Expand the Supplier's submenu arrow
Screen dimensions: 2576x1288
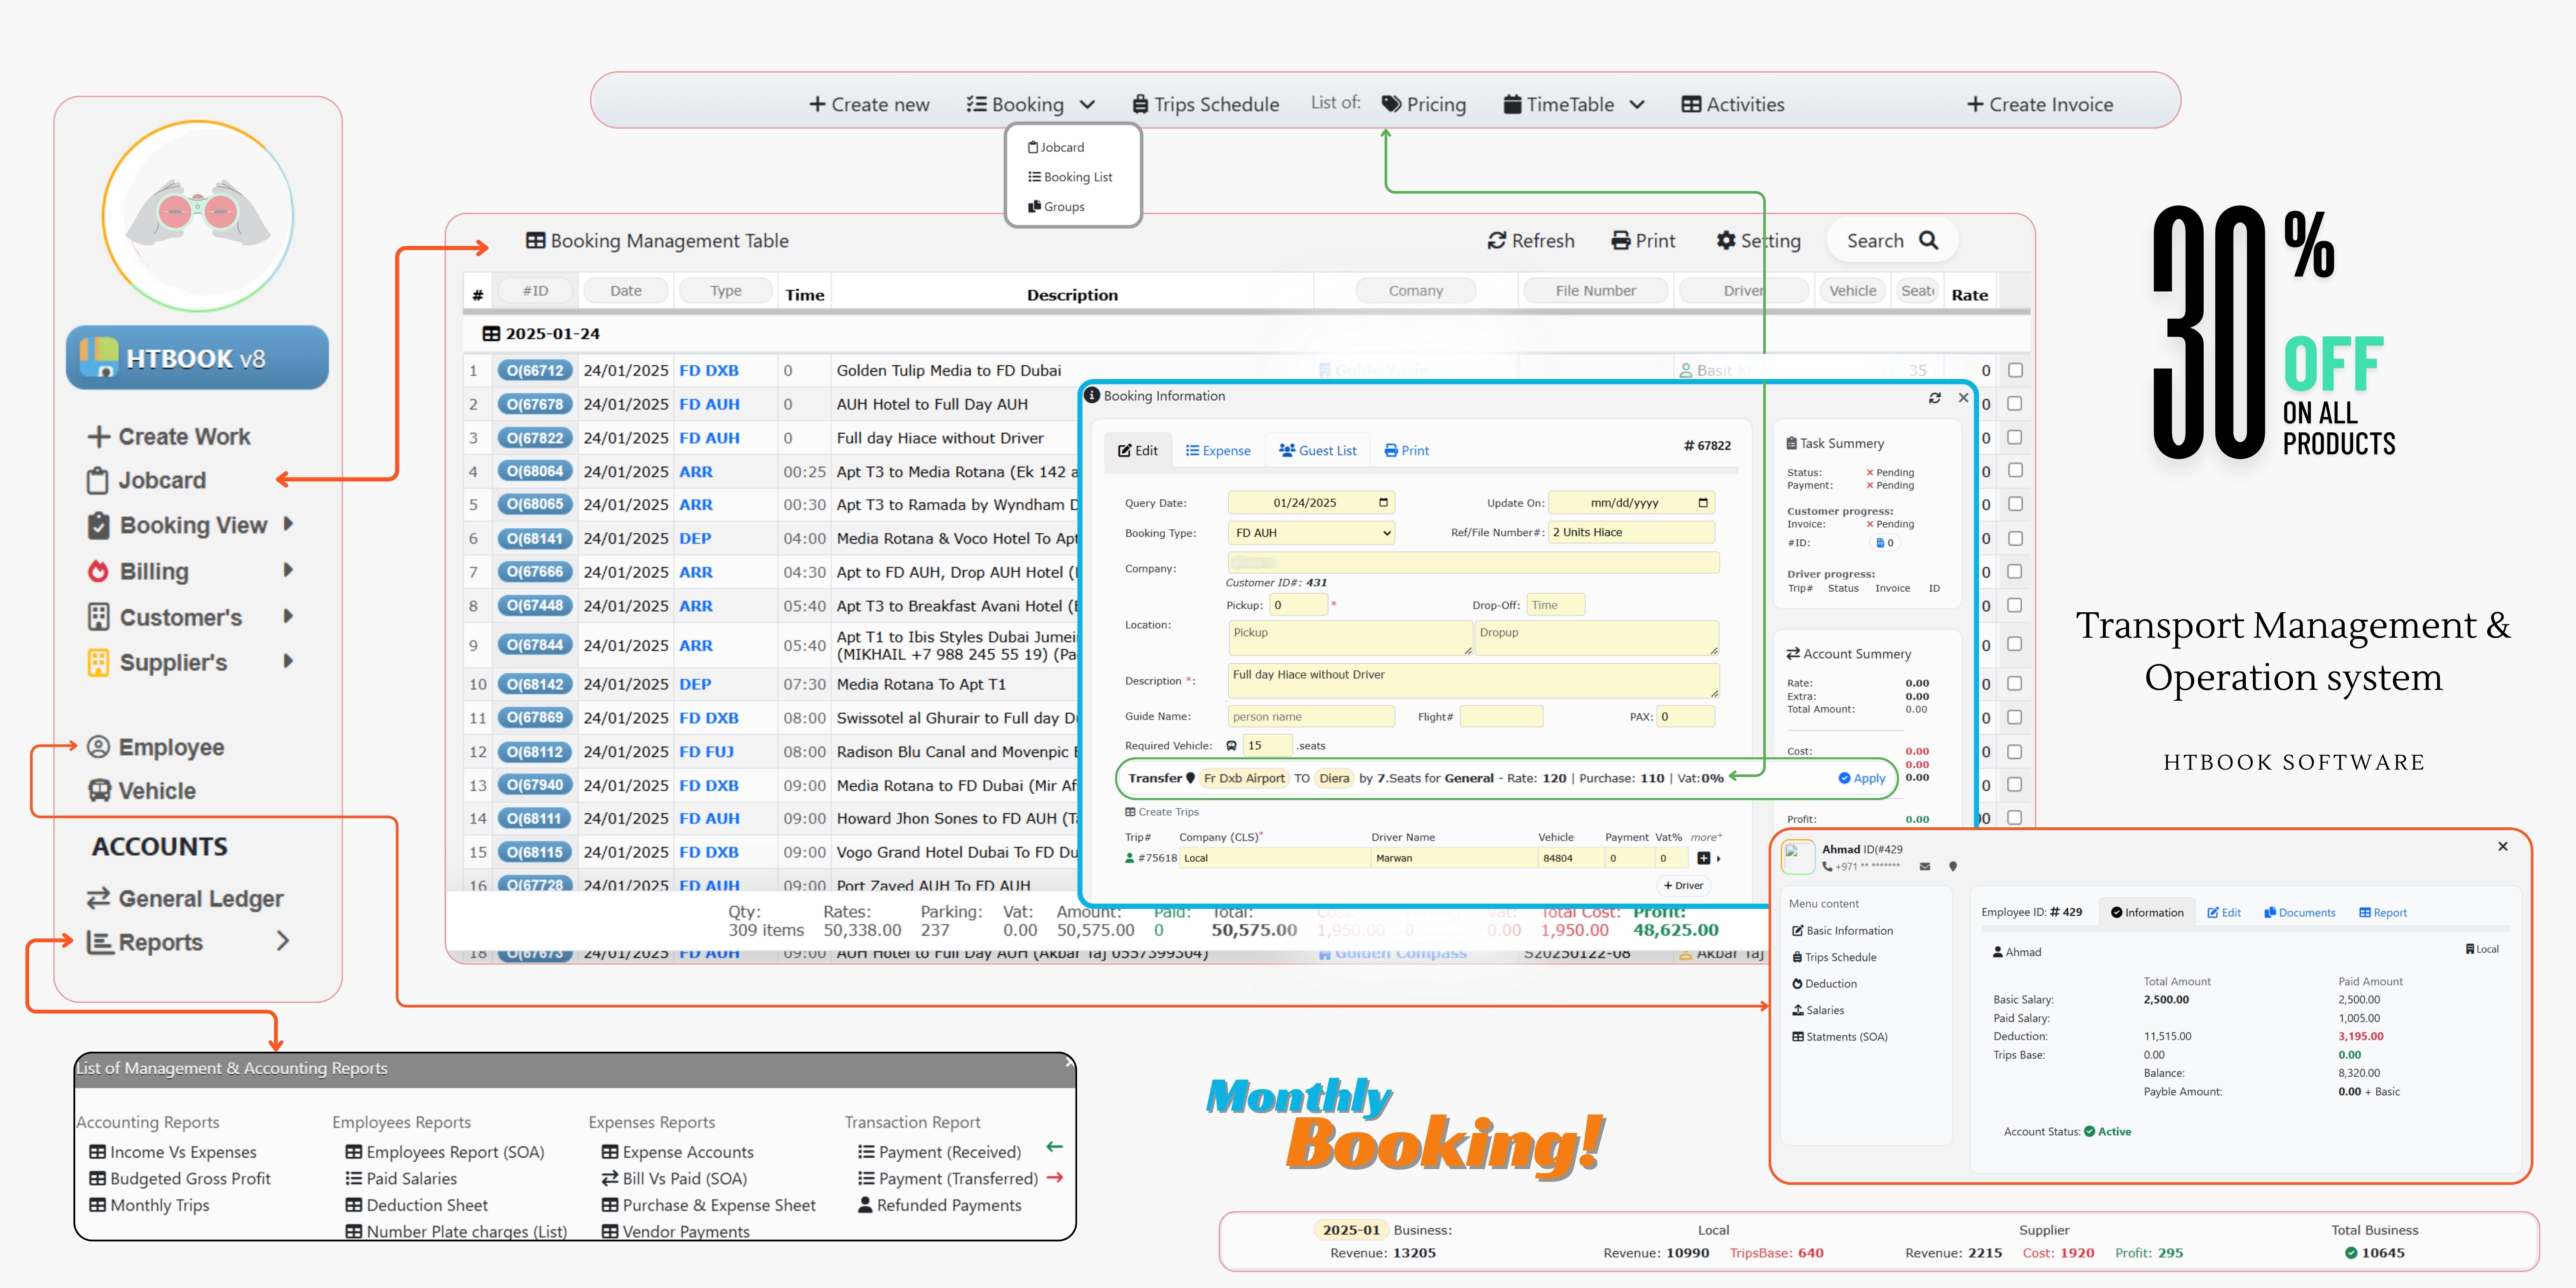pyautogui.click(x=288, y=661)
